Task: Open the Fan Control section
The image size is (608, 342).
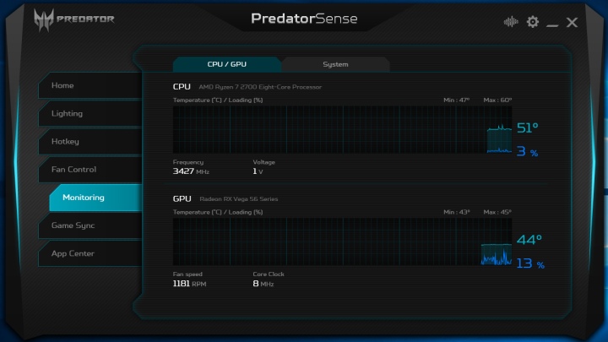Action: 90,170
